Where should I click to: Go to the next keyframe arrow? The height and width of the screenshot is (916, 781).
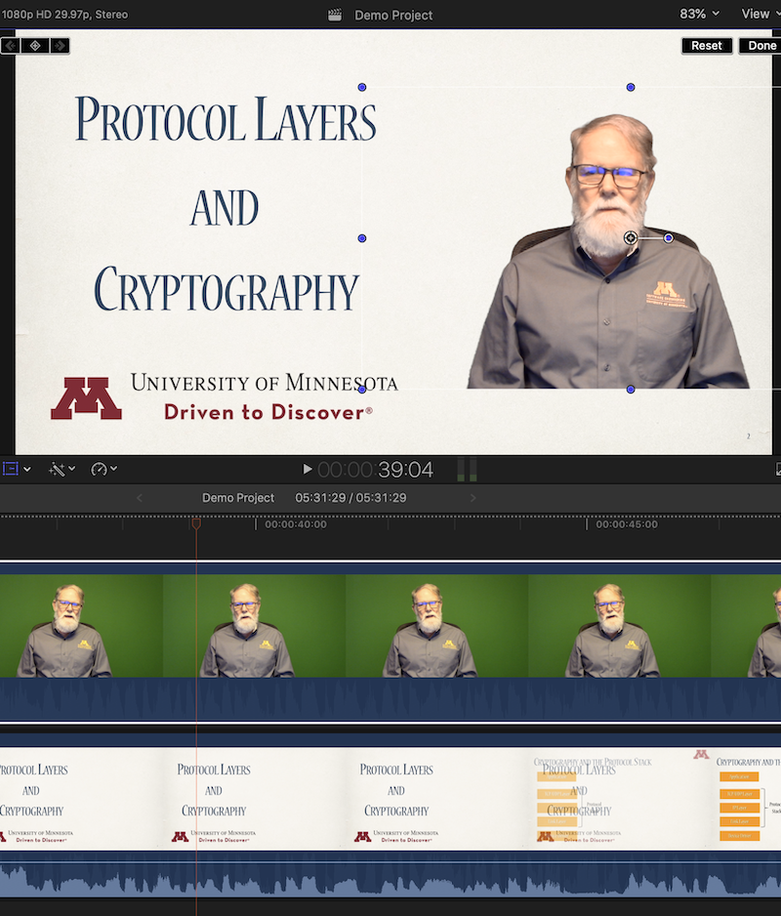(x=60, y=45)
